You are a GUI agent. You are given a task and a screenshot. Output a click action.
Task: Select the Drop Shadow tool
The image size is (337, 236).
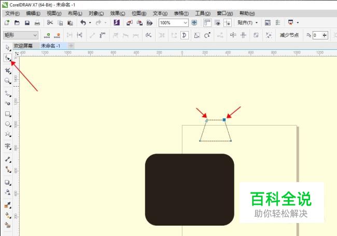pos(8,183)
